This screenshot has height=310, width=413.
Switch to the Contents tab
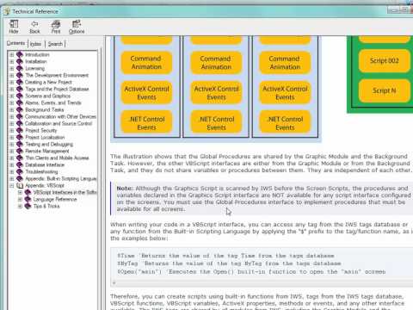point(15,43)
